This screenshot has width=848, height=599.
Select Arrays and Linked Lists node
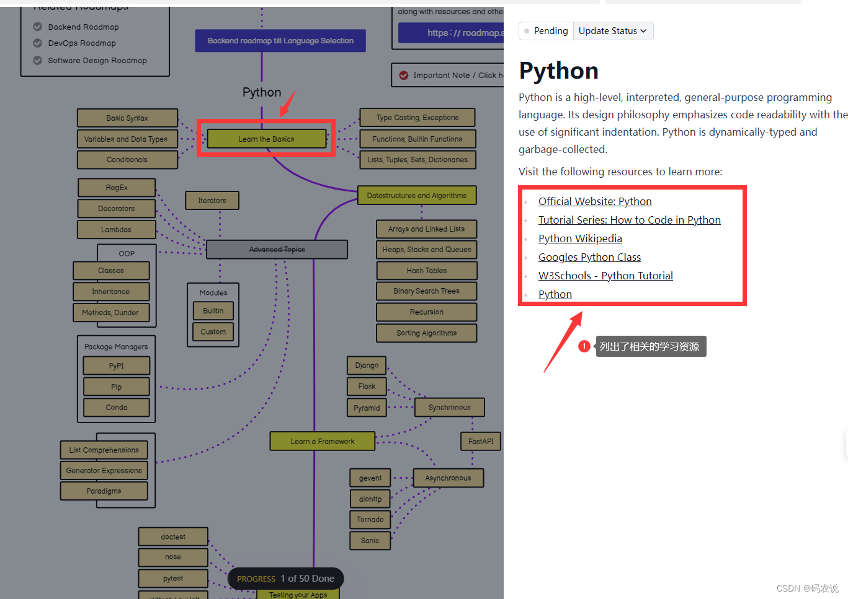pos(427,229)
